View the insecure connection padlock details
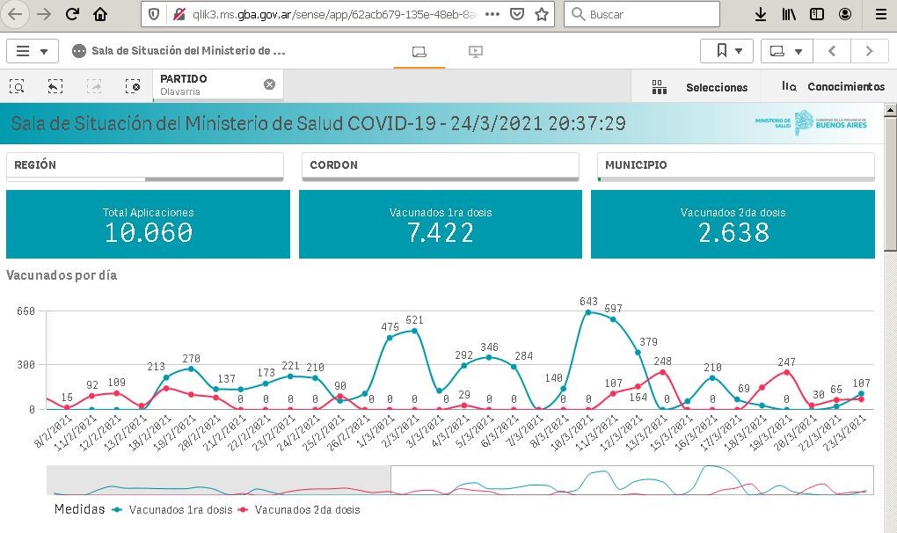 pyautogui.click(x=179, y=14)
